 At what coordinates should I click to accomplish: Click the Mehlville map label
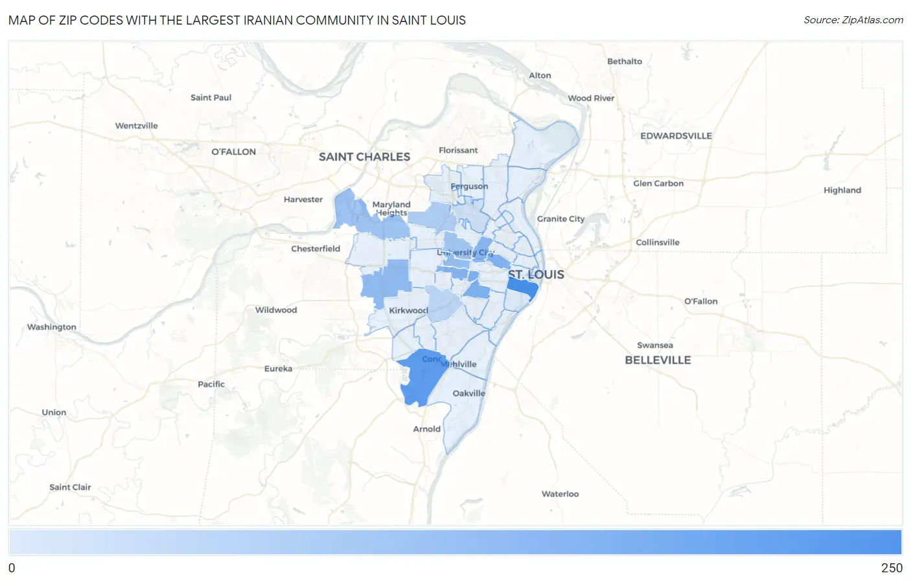pos(459,364)
